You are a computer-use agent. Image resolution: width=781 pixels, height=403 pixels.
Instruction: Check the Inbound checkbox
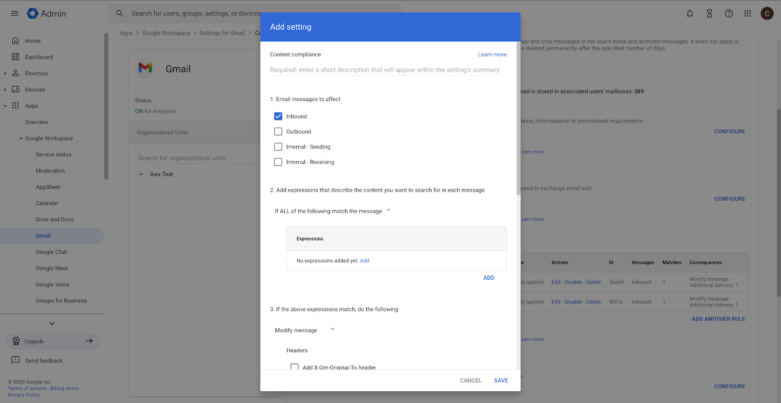[278, 116]
